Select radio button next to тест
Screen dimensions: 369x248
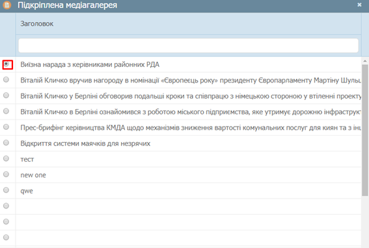tap(6, 158)
